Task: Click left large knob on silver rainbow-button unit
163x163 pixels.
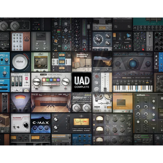Action: coord(36,82)
